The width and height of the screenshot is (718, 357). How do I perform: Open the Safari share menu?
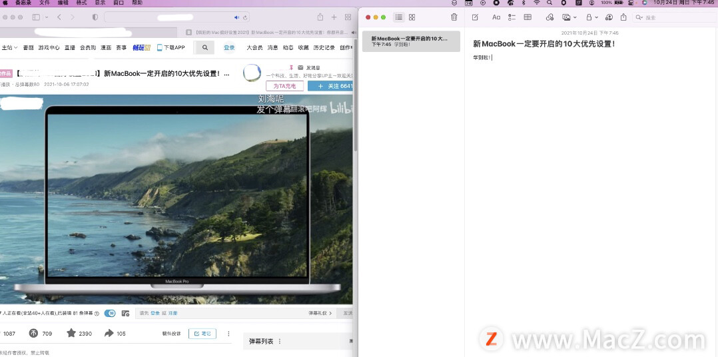(x=320, y=17)
